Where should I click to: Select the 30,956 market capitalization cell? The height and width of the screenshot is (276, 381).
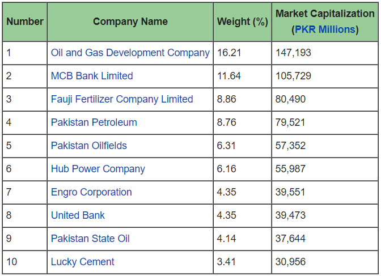(291, 262)
